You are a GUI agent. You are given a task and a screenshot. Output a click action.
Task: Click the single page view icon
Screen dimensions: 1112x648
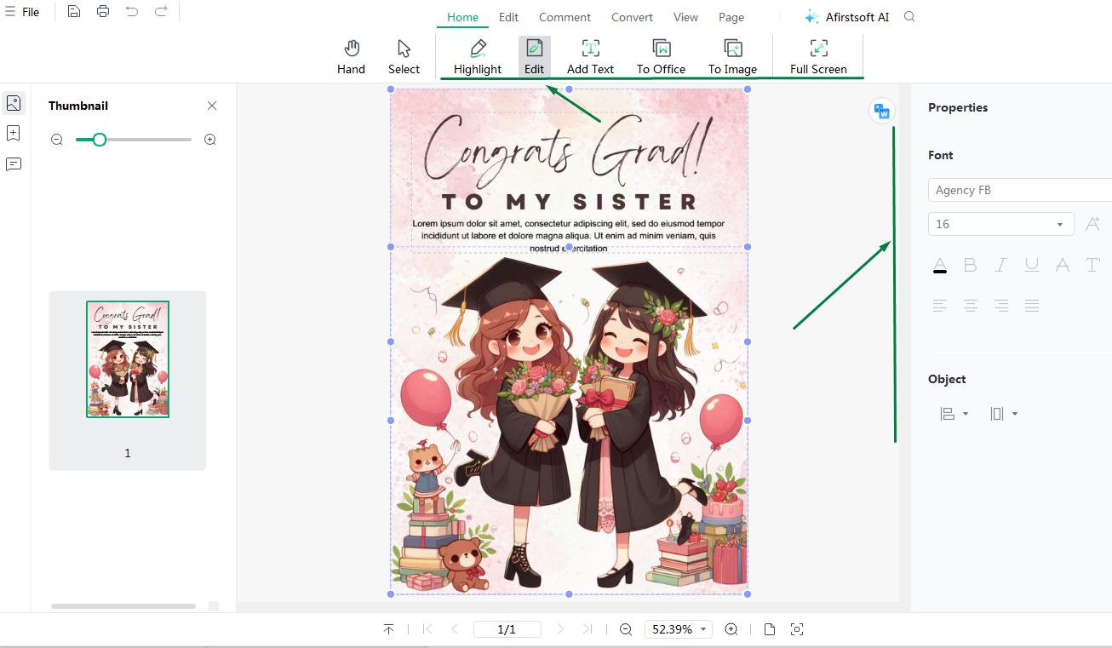[x=770, y=629]
